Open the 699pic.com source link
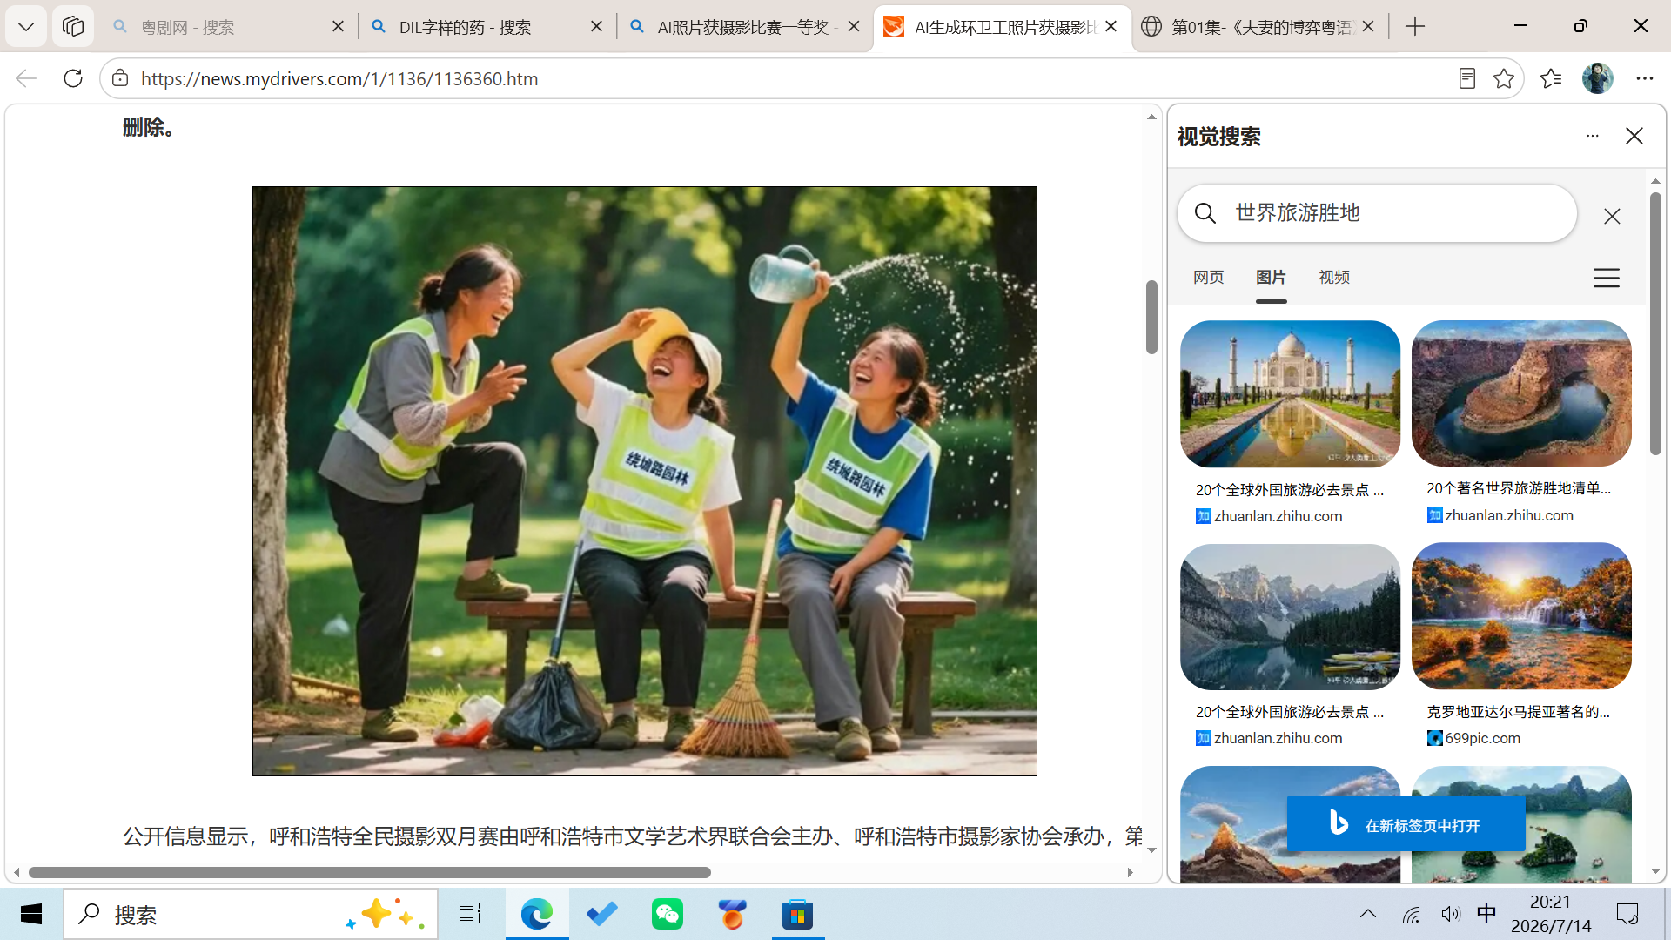 pos(1482,738)
